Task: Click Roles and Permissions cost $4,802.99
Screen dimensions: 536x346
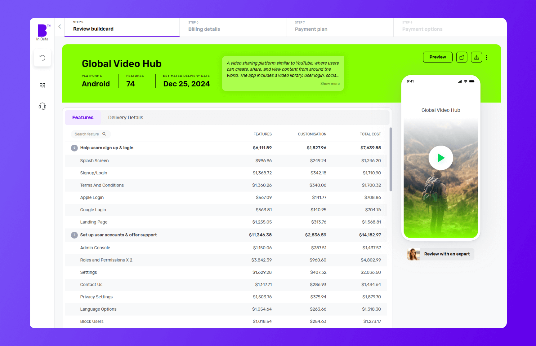Action: pyautogui.click(x=371, y=260)
